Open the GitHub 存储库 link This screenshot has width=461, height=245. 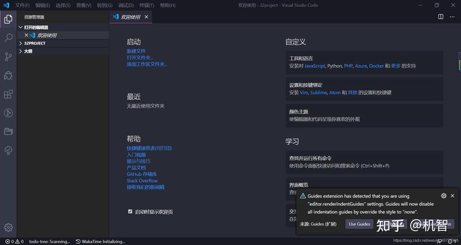[x=142, y=174]
